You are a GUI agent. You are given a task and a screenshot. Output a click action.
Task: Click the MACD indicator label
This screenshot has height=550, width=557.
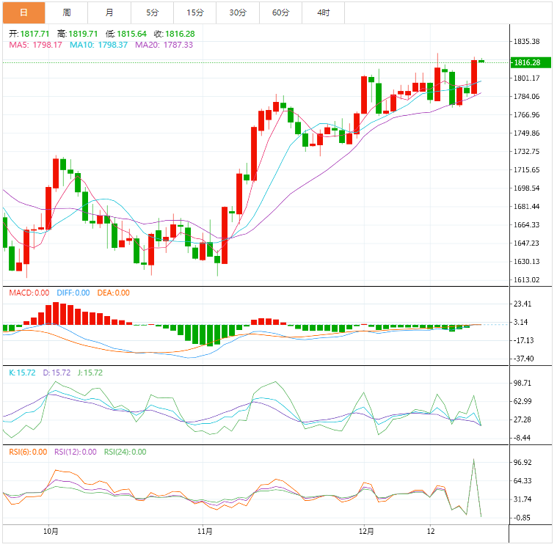29,293
